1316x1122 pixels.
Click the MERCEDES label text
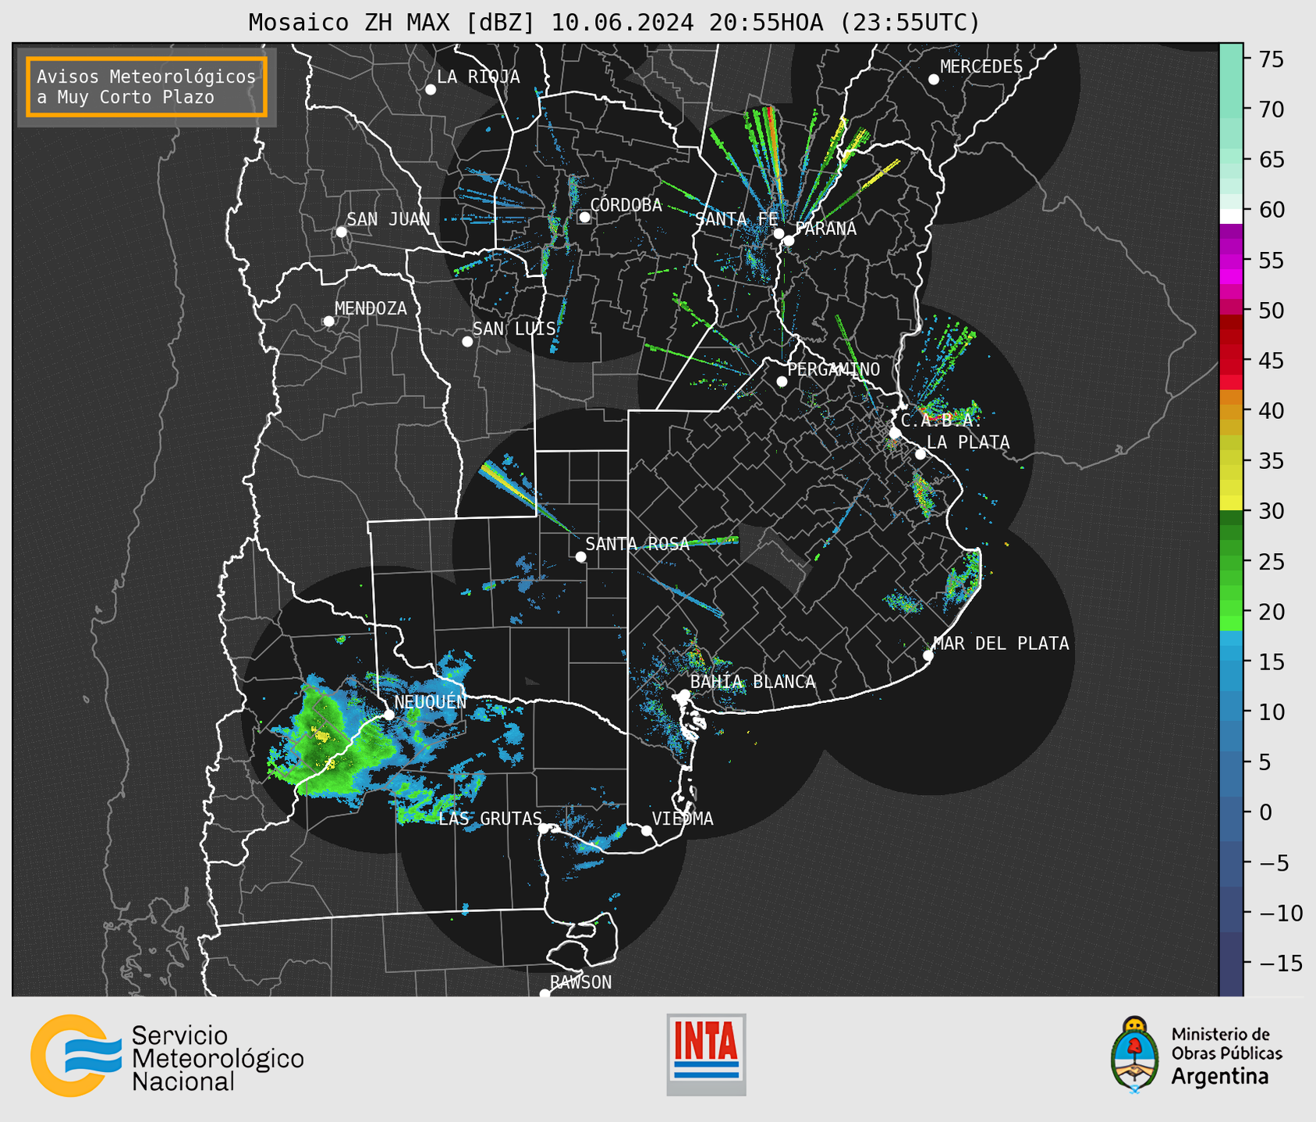click(x=981, y=67)
